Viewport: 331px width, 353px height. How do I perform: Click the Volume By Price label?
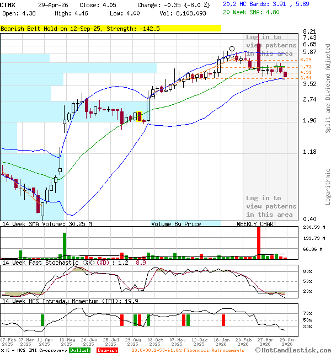point(176,224)
